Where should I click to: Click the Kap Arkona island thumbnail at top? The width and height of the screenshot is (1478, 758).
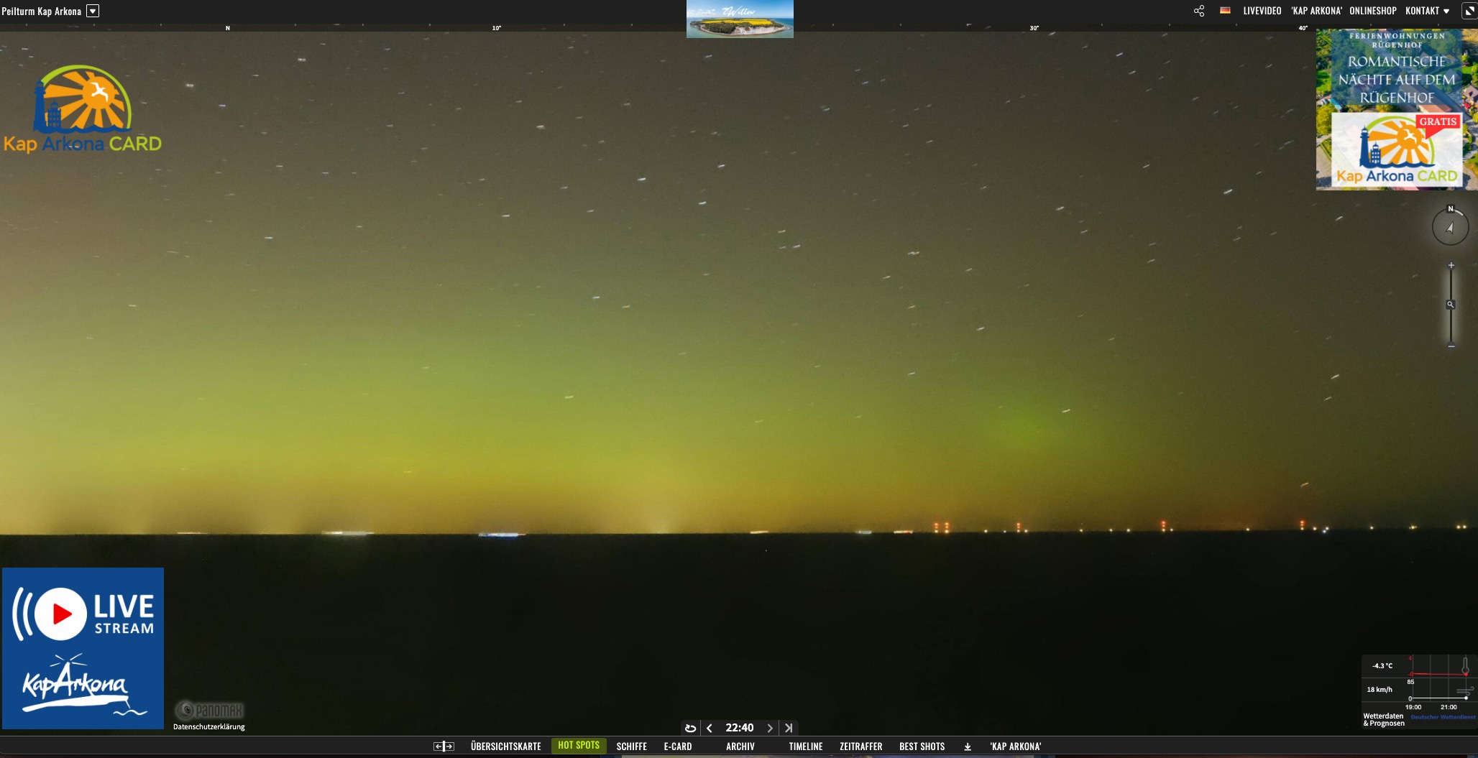coord(740,19)
